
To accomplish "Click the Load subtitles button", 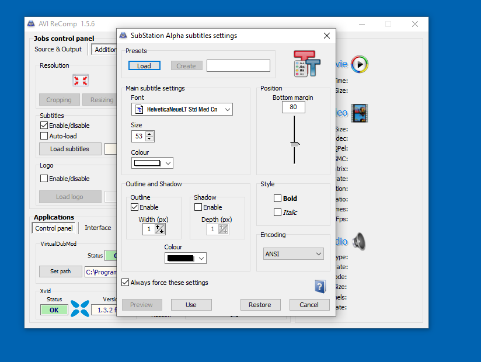I will point(70,149).
